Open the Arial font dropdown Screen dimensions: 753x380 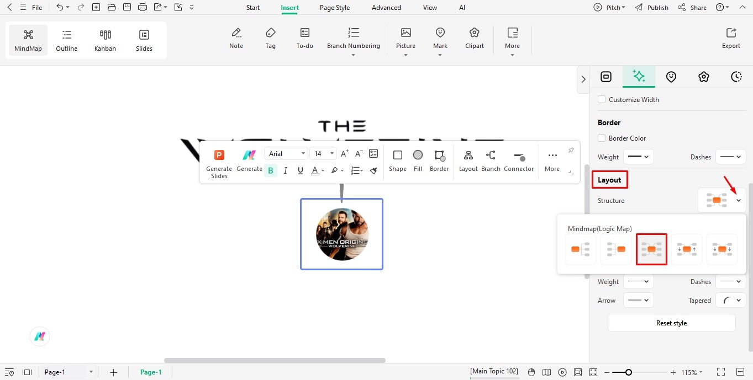[286, 153]
